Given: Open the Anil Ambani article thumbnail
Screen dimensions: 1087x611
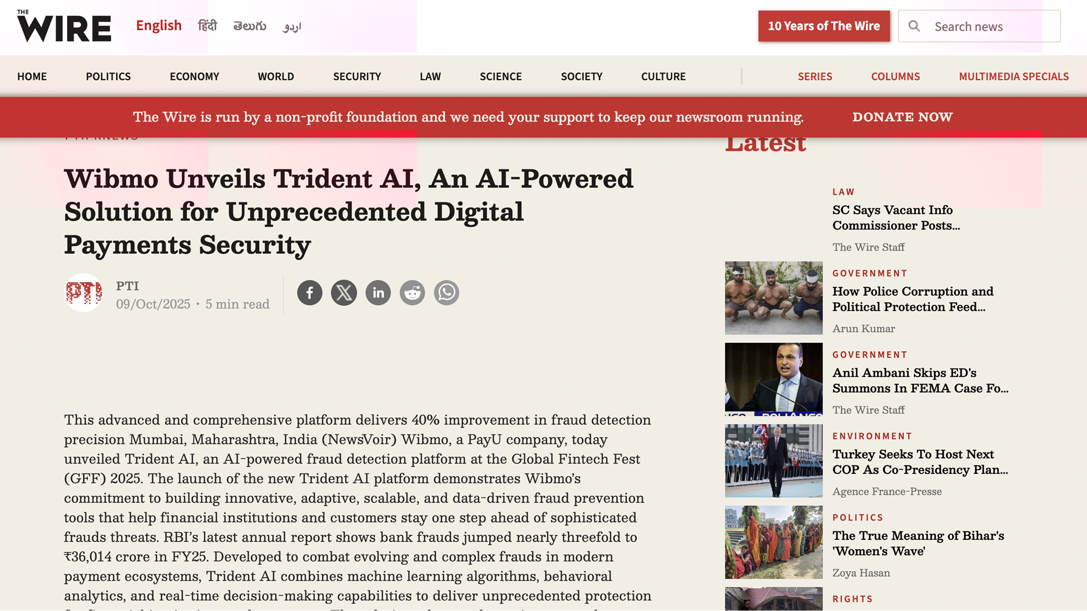Looking at the screenshot, I should tap(774, 379).
